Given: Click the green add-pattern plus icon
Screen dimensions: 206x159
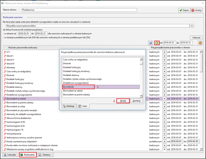Looking at the screenshot, I should tap(156, 43).
